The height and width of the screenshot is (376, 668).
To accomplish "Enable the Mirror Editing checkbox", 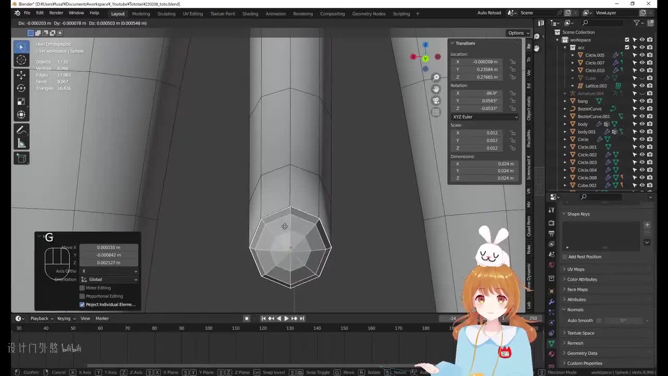I will click(82, 288).
